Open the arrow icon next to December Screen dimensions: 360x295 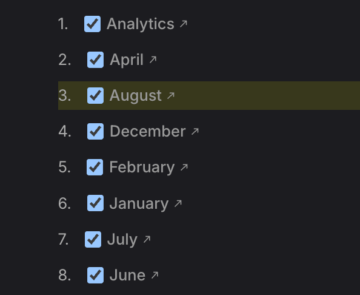195,132
